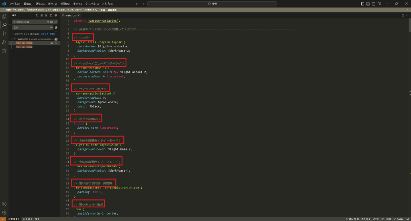Screen dimensions: 411x221
Task: Open the ファイル(F) menu
Action: 14,4
